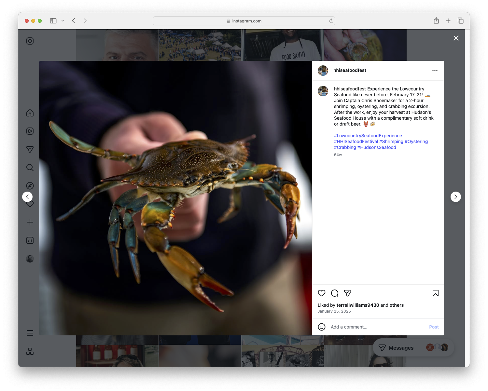This screenshot has width=488, height=391.
Task: Open the Search panel
Action: point(30,168)
